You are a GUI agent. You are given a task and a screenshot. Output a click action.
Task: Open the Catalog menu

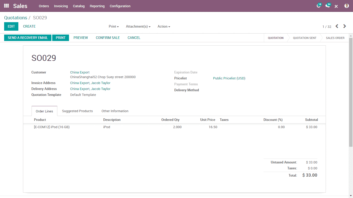[x=79, y=6]
